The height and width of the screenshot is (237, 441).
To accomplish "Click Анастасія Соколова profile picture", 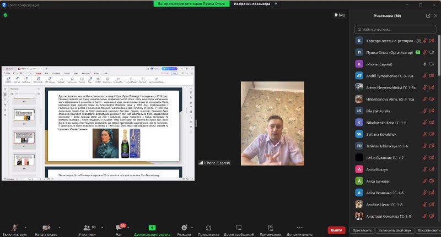I will (359, 216).
